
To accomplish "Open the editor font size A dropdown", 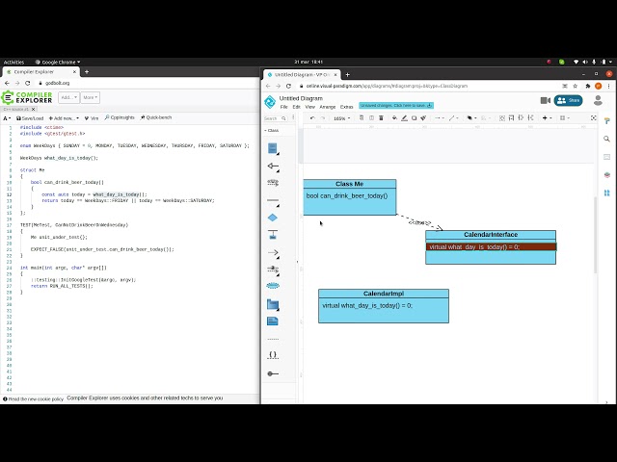I will click(x=7, y=118).
